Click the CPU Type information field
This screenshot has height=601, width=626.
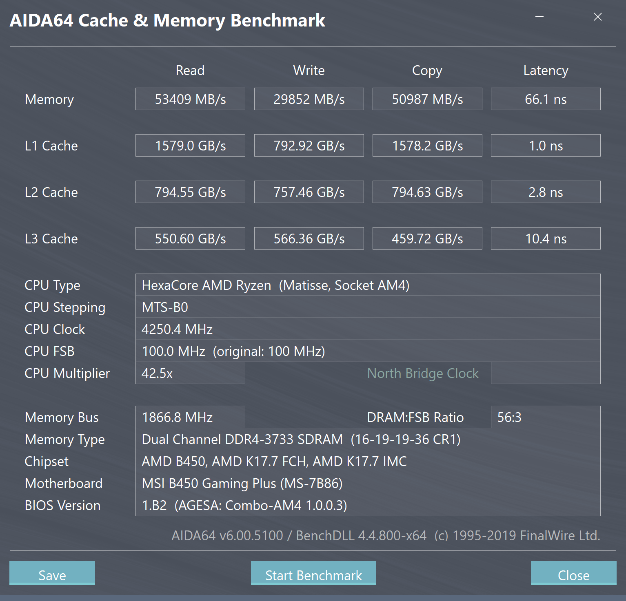click(368, 285)
